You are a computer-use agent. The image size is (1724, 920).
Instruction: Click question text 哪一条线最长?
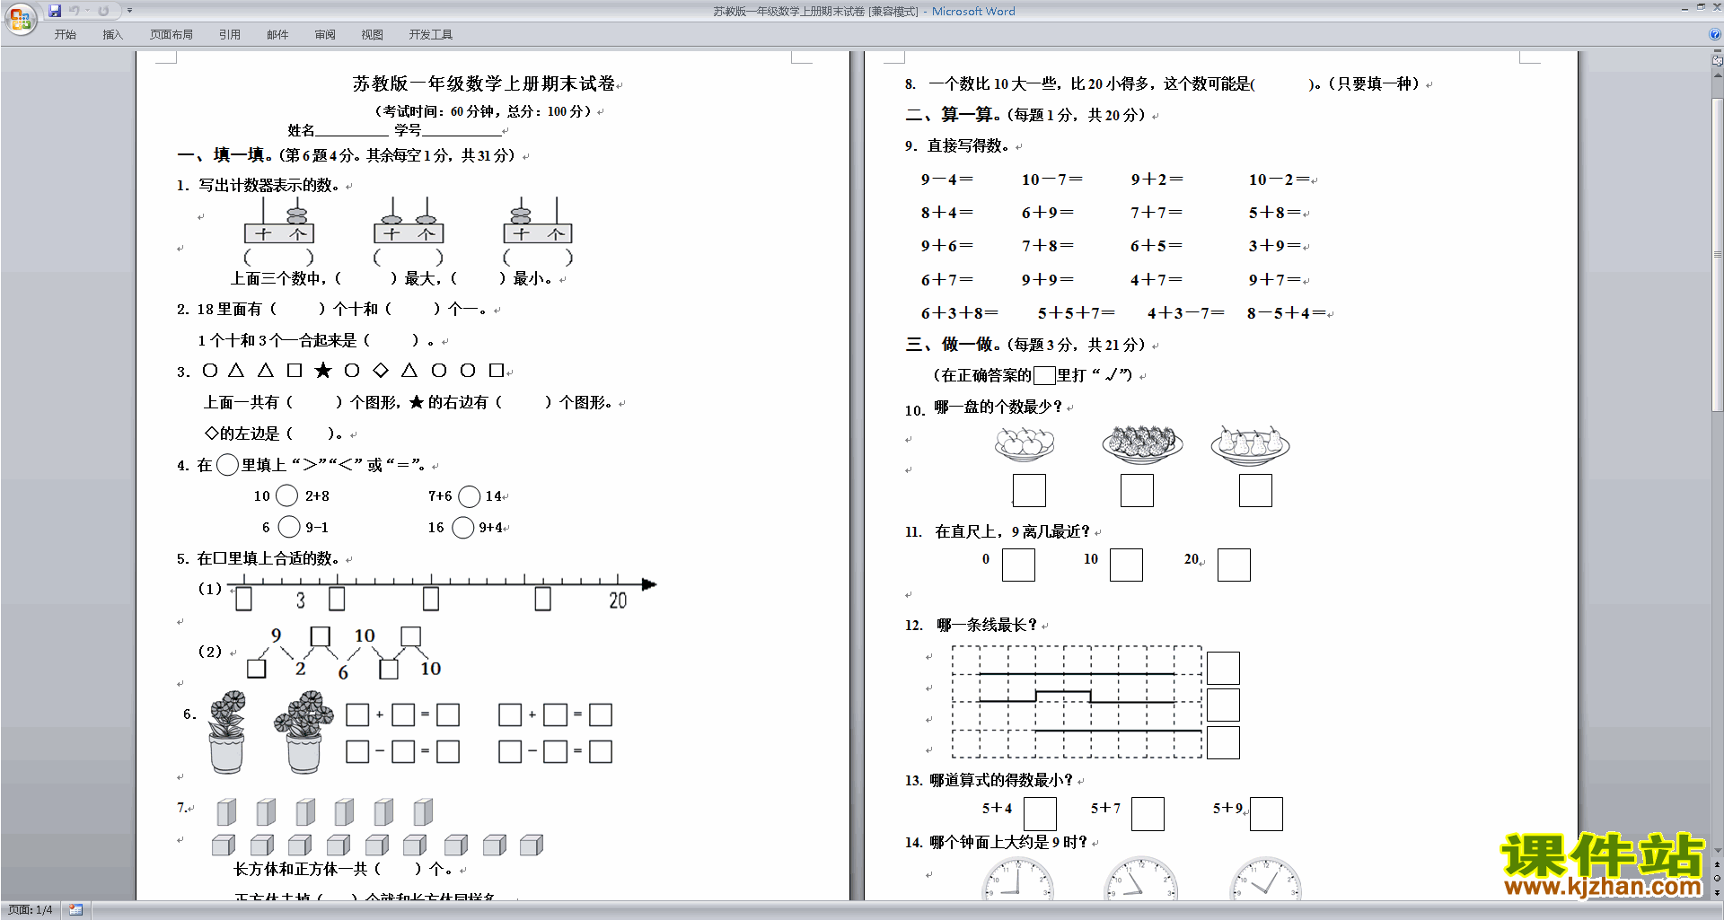987,625
